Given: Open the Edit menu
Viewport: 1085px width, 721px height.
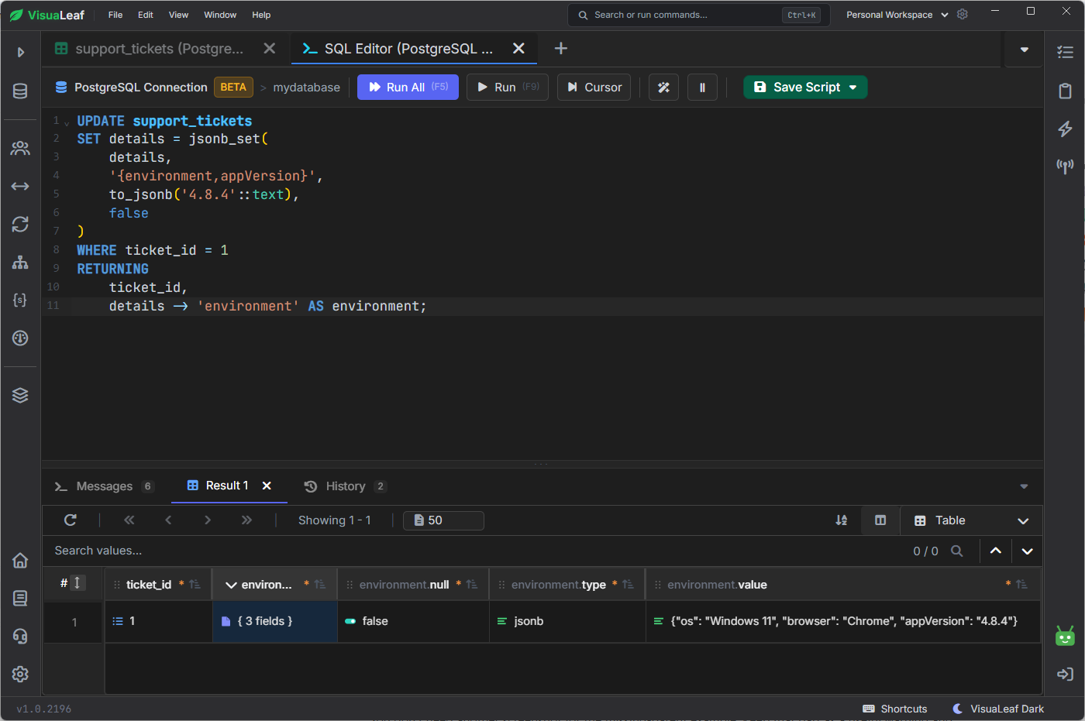Looking at the screenshot, I should 146,15.
